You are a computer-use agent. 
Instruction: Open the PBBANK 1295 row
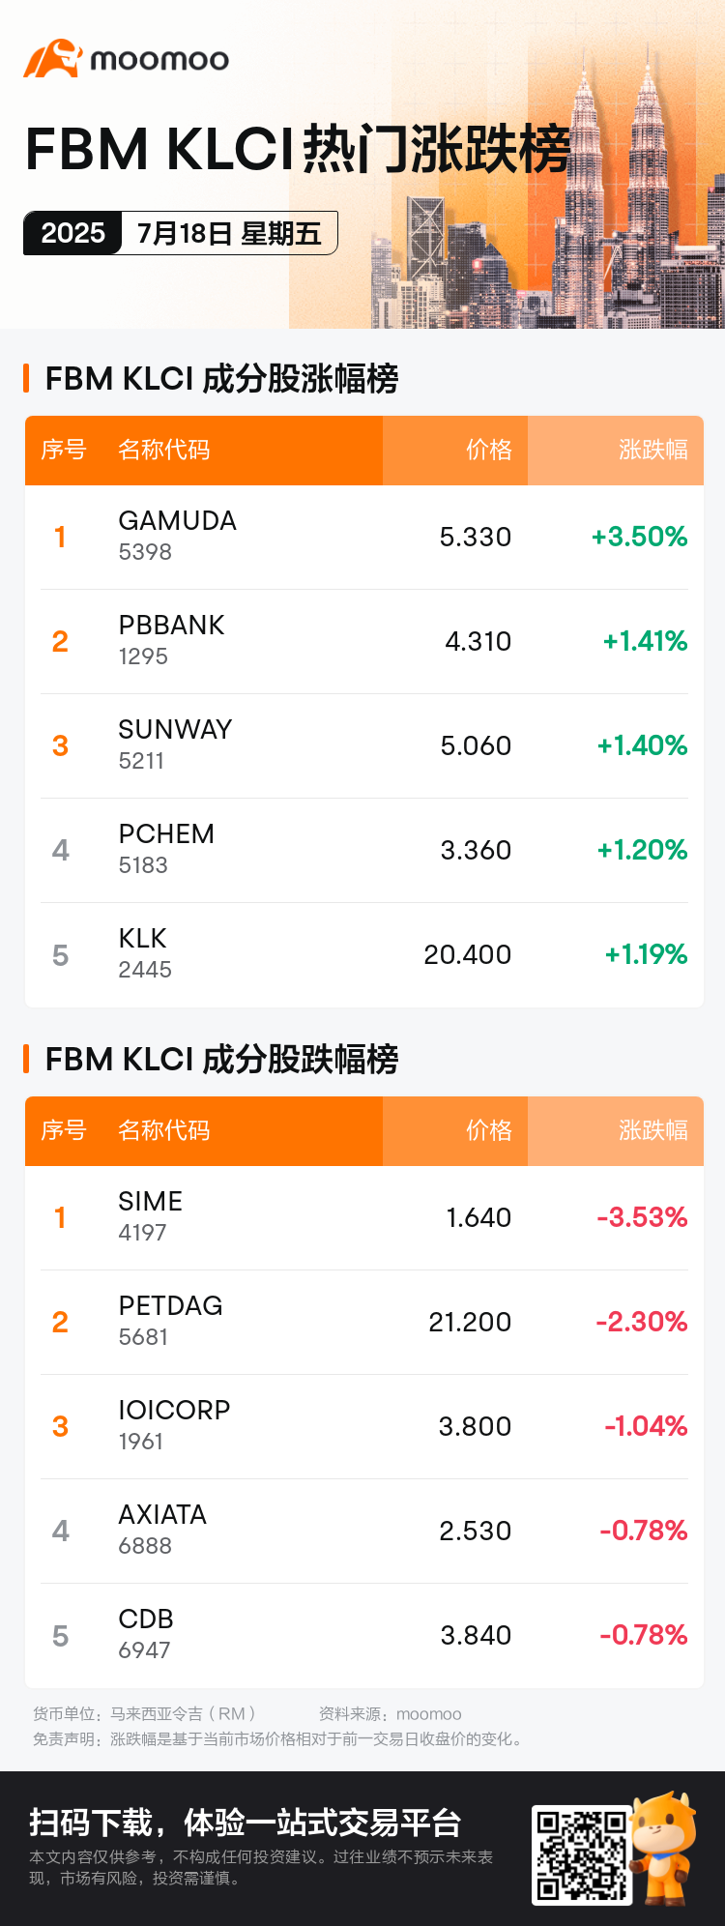[x=364, y=641]
